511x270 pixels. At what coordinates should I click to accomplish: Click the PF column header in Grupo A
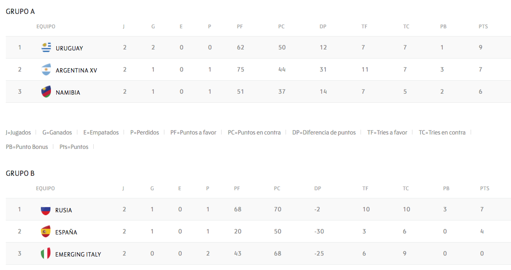(x=240, y=26)
